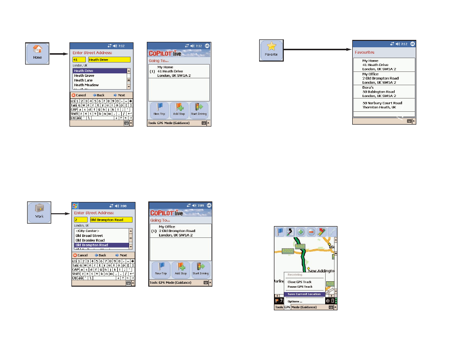This screenshot has width=470, height=363.
Task: Toggle CAP key on Heath Drive screen keyboard
Action: click(x=74, y=109)
